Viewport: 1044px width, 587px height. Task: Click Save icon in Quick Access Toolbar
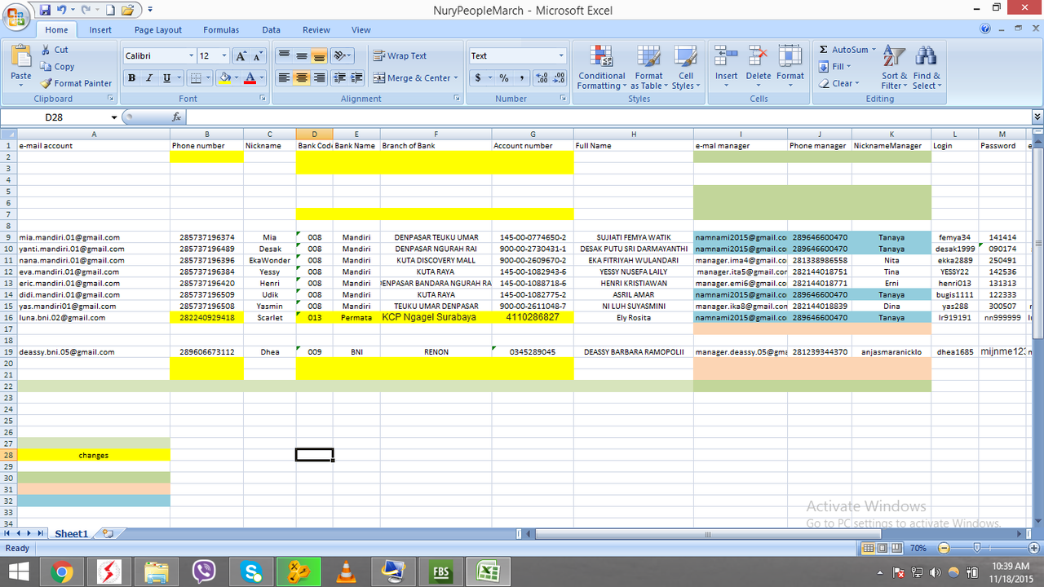point(45,11)
